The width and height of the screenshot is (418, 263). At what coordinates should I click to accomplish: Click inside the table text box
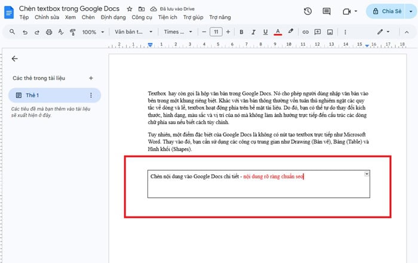pyautogui.click(x=259, y=184)
